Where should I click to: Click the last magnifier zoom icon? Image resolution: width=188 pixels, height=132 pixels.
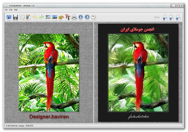pyautogui.click(x=178, y=17)
